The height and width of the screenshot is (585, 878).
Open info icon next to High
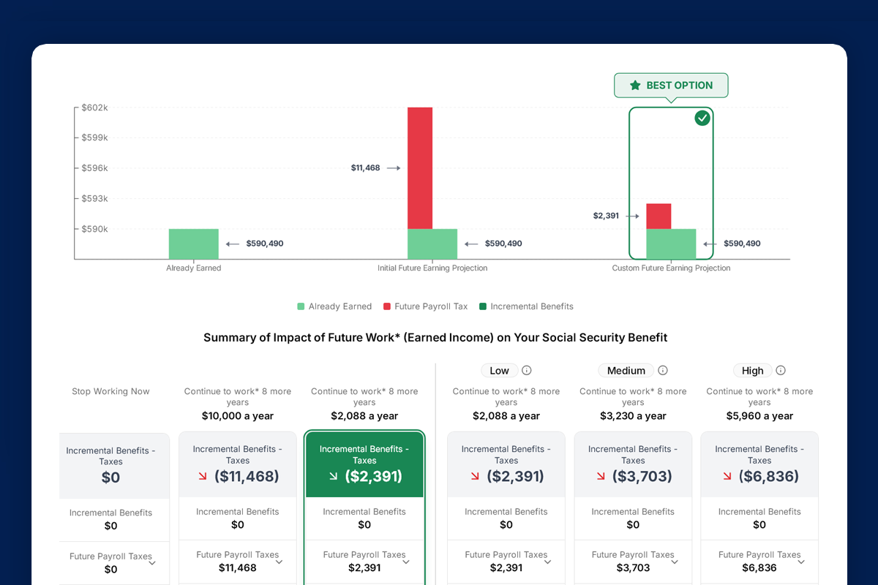click(781, 370)
